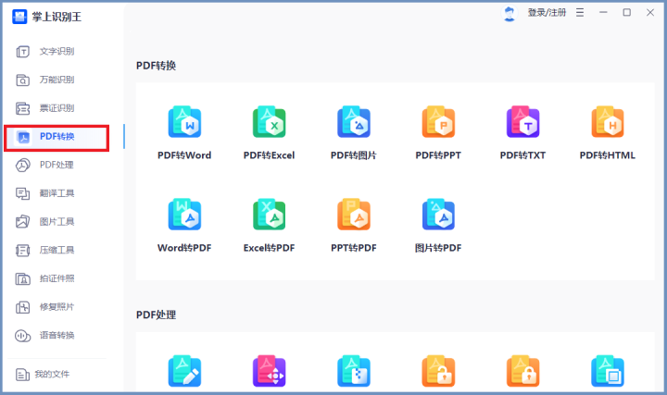Open 修复照片 in the sidebar
This screenshot has height=395, width=667.
(x=57, y=307)
